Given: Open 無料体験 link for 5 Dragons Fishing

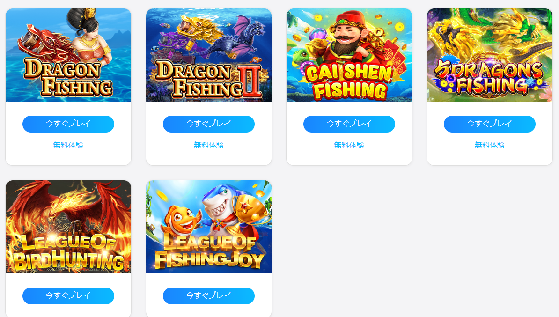Looking at the screenshot, I should point(490,145).
